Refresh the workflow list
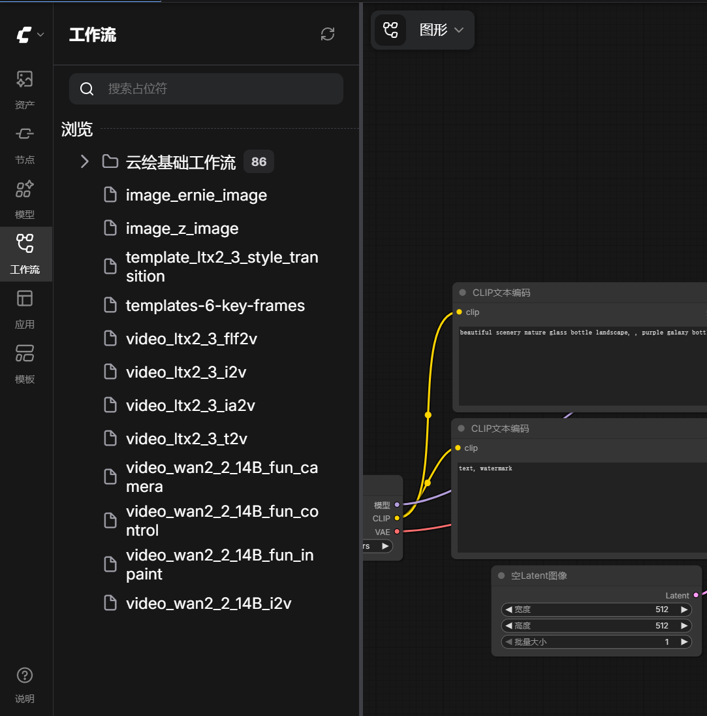Viewport: 707px width, 716px height. pos(327,34)
